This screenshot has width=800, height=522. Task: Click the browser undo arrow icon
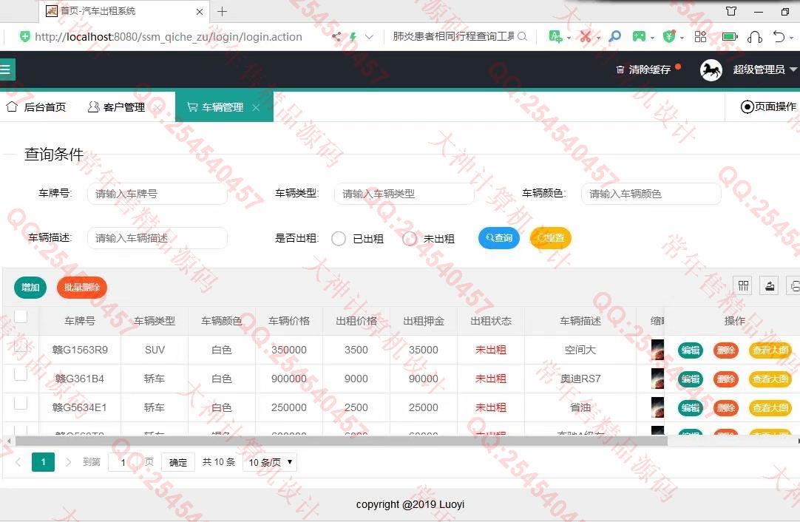[779, 36]
